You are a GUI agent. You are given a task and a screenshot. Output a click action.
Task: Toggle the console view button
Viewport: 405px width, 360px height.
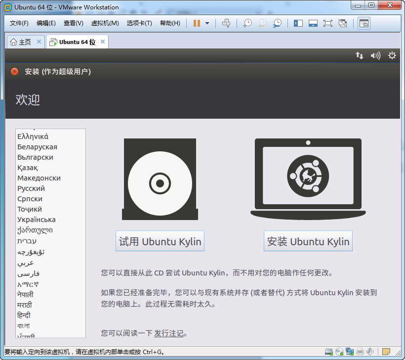(x=364, y=23)
